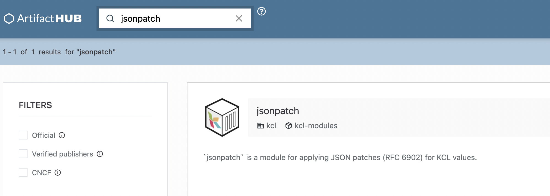
Task: Show info icon next to Official
Action: coord(62,135)
